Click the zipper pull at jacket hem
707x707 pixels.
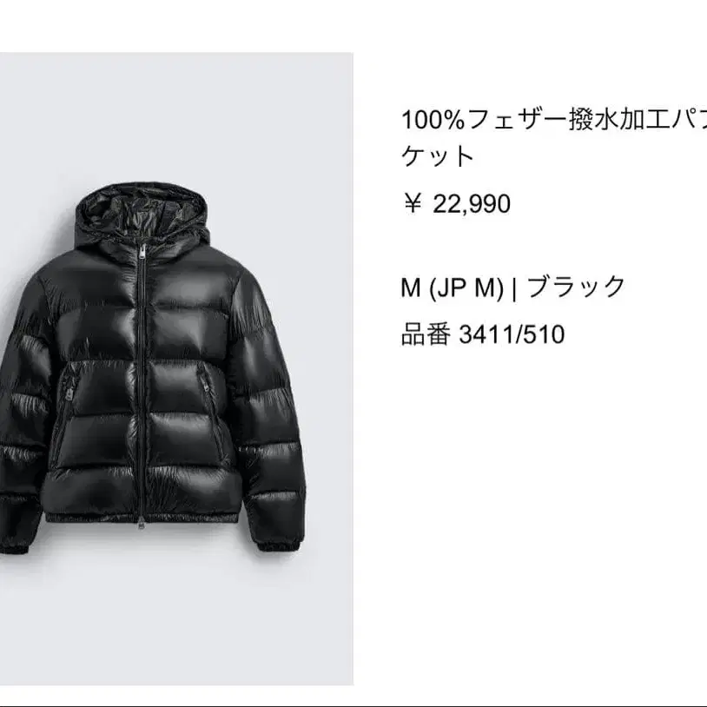click(x=142, y=524)
